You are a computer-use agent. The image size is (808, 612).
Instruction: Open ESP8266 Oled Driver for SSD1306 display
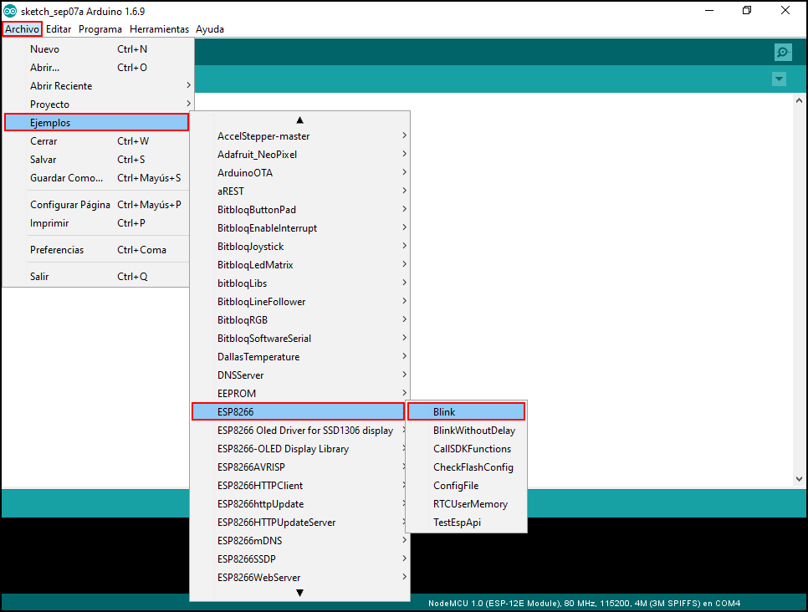pos(300,431)
